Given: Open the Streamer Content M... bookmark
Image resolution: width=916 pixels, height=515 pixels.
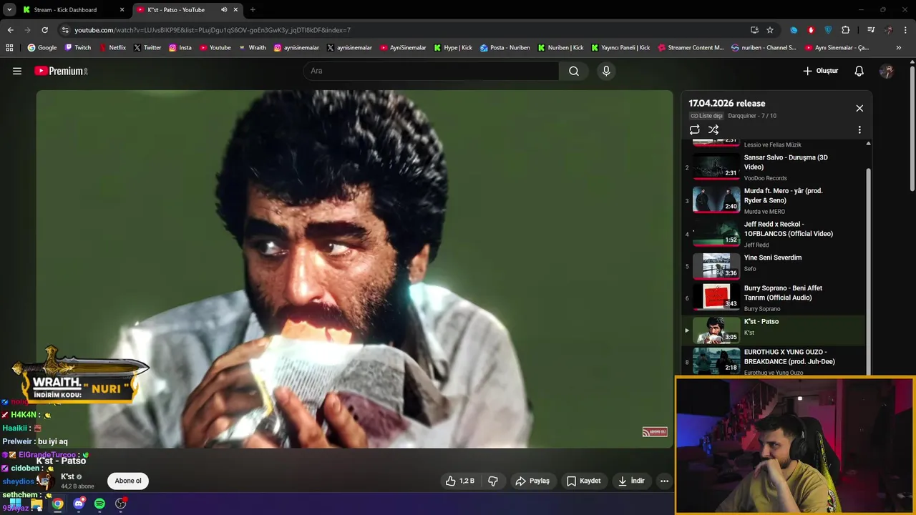Looking at the screenshot, I should coord(690,48).
